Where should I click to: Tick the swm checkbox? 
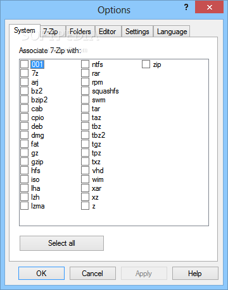(x=85, y=100)
